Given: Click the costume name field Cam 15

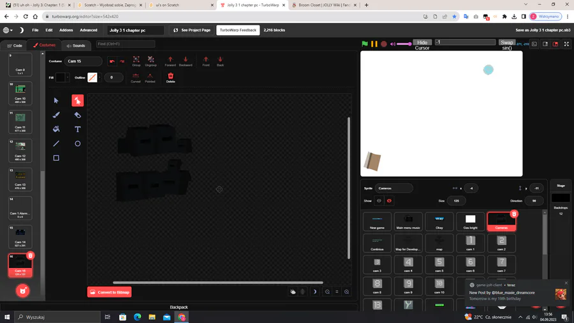Looking at the screenshot, I should (84, 61).
